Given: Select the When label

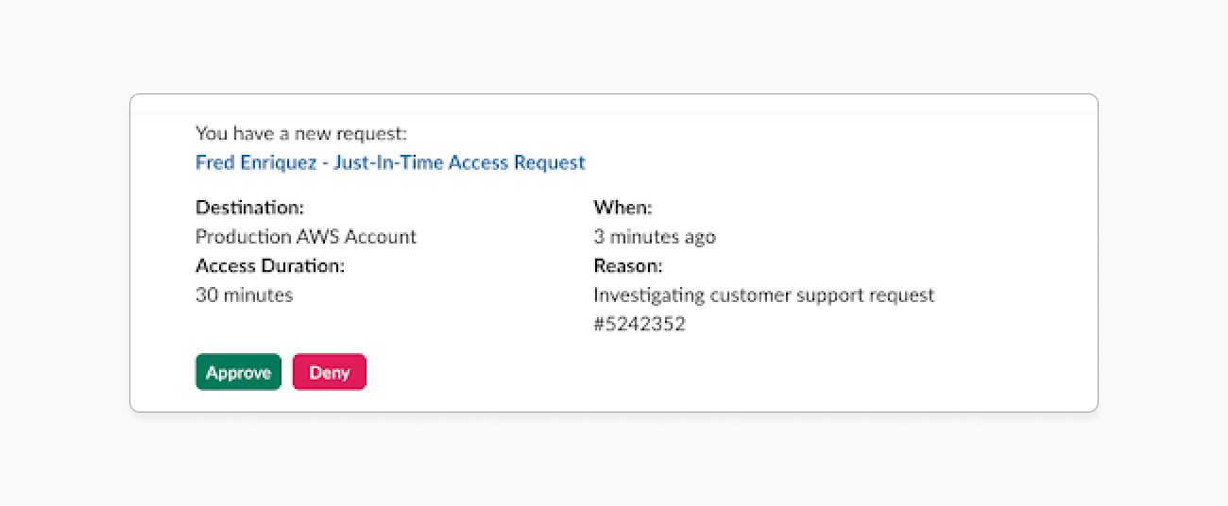Looking at the screenshot, I should pyautogui.click(x=622, y=207).
